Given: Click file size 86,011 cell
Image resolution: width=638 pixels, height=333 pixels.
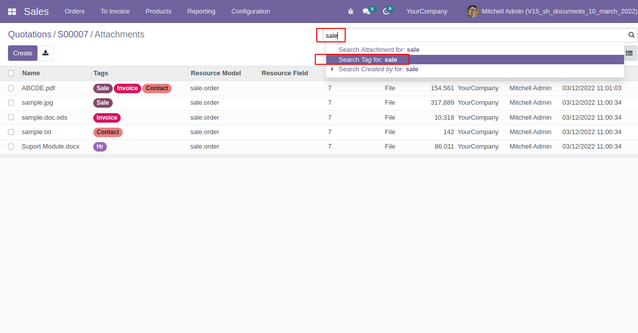Looking at the screenshot, I should tap(444, 147).
